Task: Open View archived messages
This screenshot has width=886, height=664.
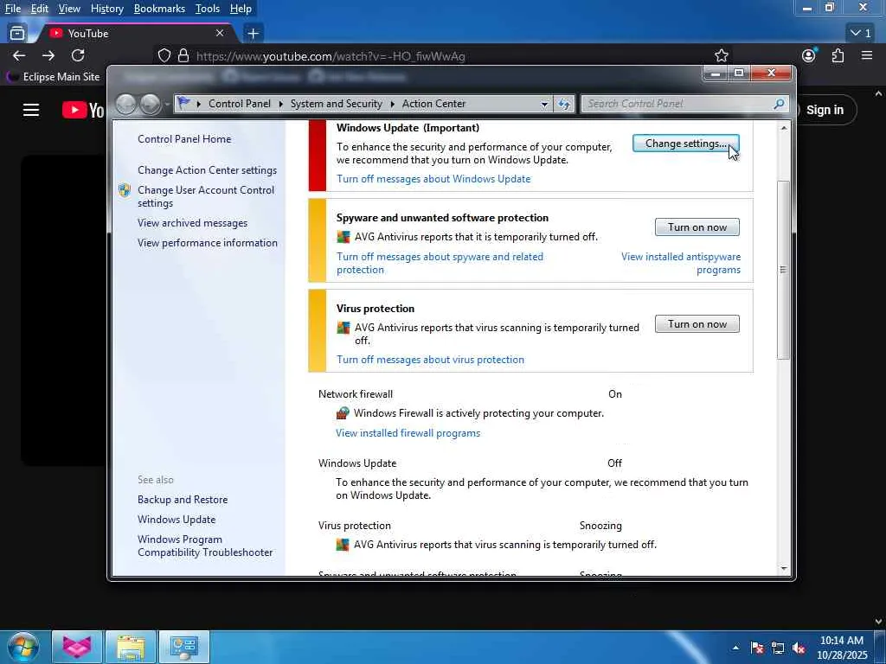Action: coord(192,223)
